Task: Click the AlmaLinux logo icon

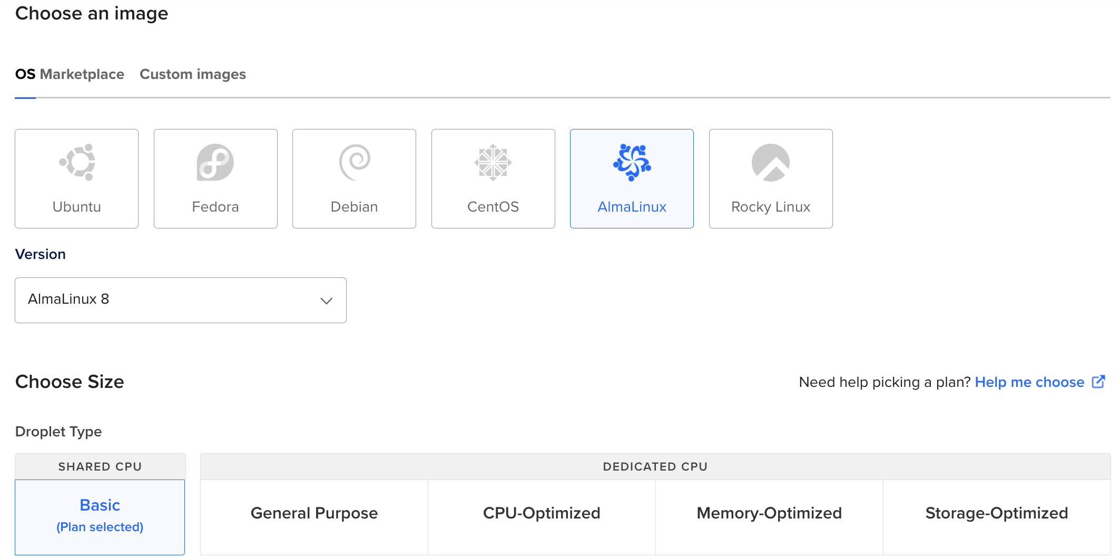Action: tap(632, 162)
